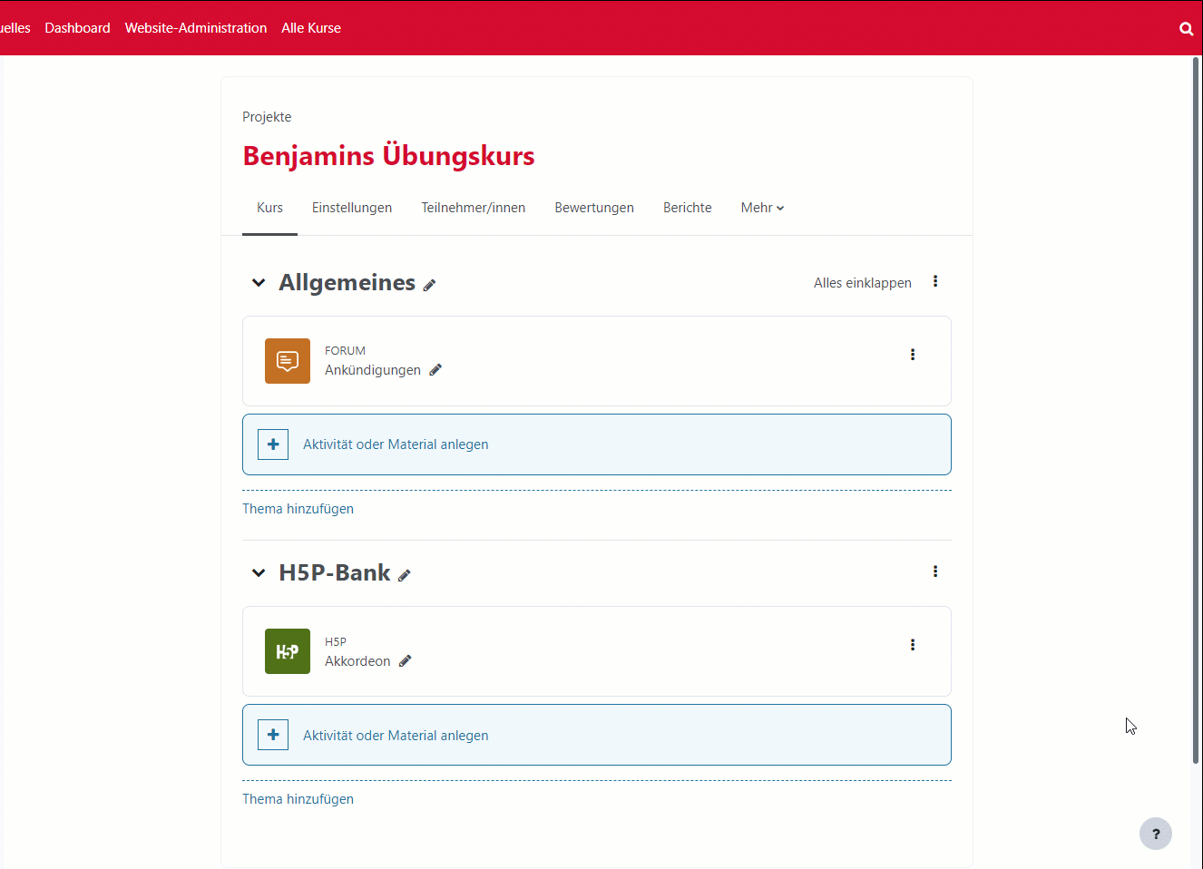Viewport: 1203px width, 869px height.
Task: Open the Allgemeines section three-dot menu
Action: click(935, 282)
